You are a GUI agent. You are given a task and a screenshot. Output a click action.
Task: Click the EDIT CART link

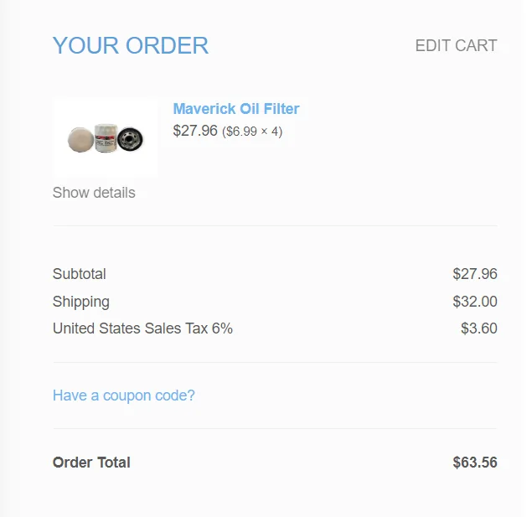point(456,46)
